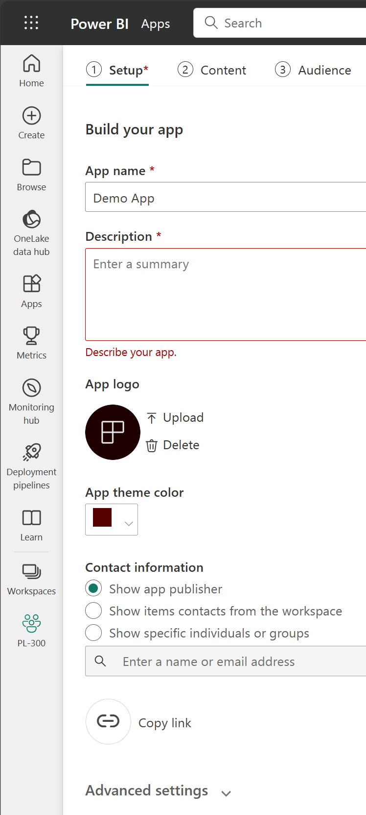
Task: Click the top Search box
Action: 279,23
